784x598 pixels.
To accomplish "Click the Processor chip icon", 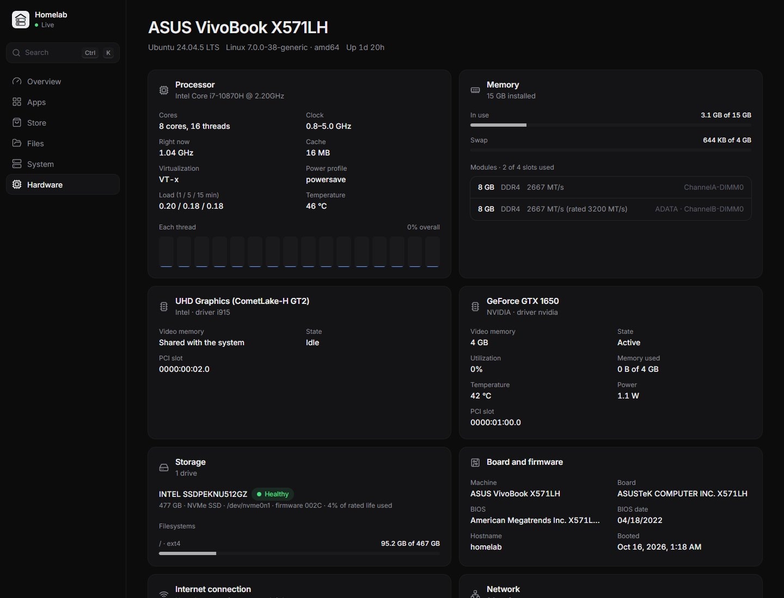I will tap(164, 90).
